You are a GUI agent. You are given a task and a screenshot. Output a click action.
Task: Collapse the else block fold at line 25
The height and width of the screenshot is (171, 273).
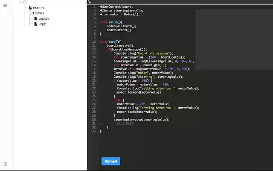pyautogui.click(x=97, y=100)
